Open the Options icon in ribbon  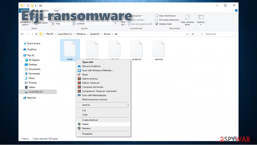pos(201,17)
